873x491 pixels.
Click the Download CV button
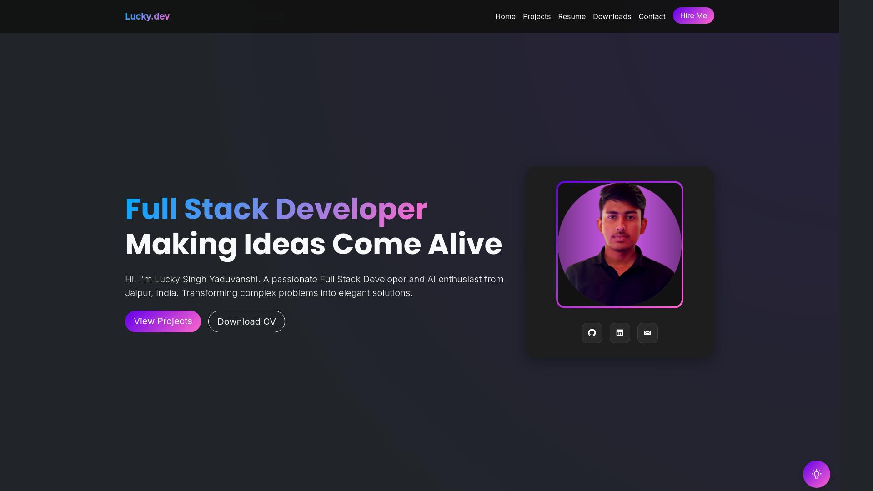tap(246, 321)
